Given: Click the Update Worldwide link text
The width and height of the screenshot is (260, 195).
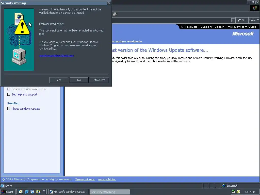Looking at the screenshot, I should (127, 41).
